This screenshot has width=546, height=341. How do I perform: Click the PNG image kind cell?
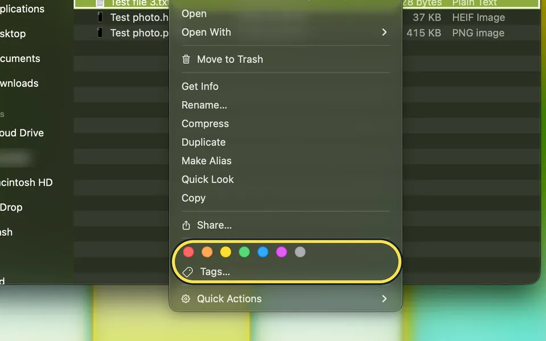478,33
